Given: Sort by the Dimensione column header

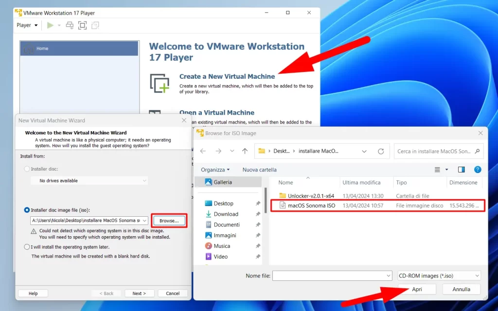Looking at the screenshot, I should pos(463,183).
